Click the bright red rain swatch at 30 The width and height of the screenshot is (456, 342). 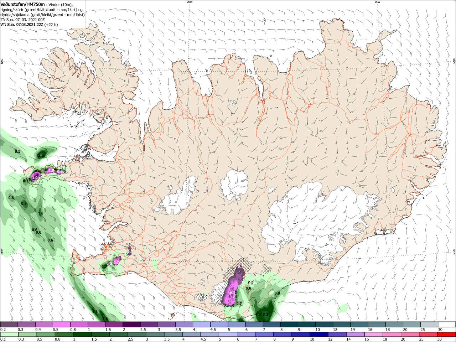446,335
